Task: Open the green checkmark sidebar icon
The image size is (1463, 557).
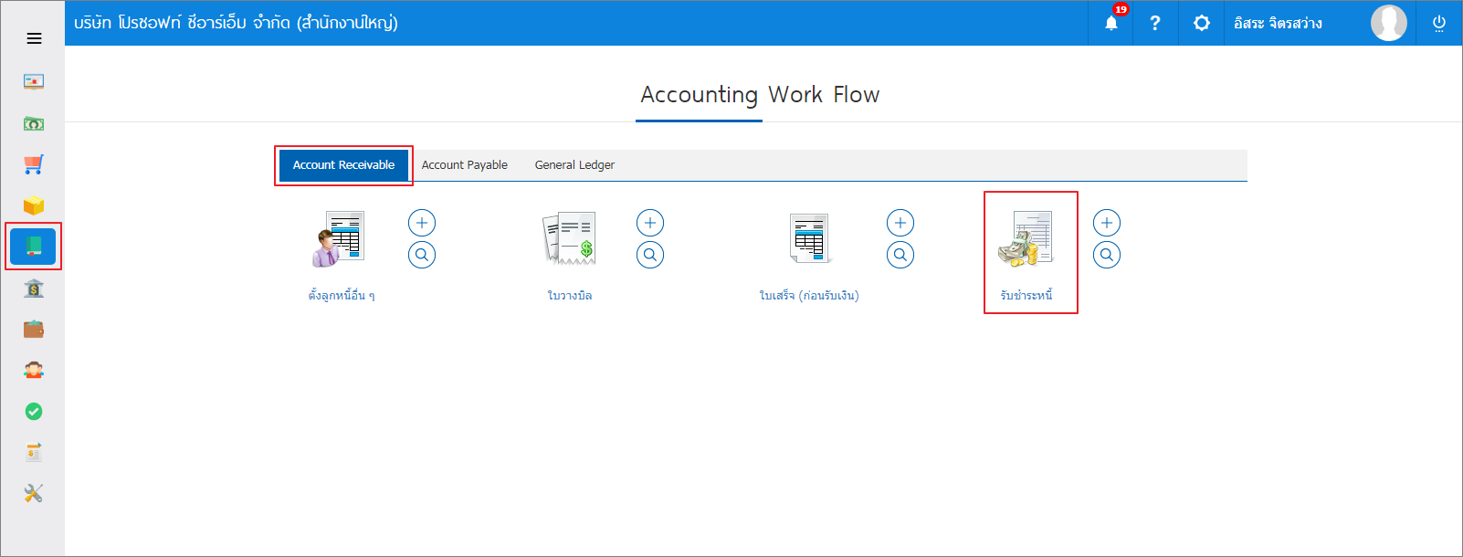Action: (34, 412)
